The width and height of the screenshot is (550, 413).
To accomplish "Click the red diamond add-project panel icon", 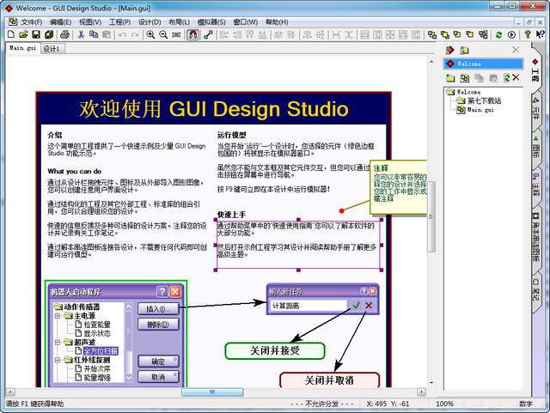I will pyautogui.click(x=450, y=50).
